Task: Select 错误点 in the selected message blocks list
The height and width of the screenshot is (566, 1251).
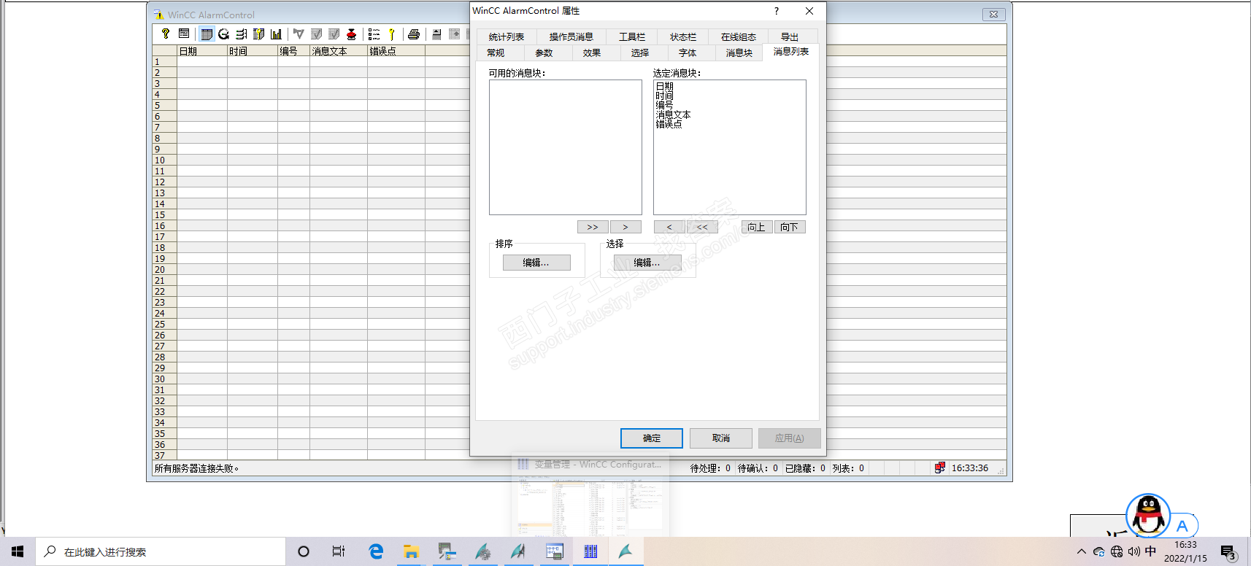Action: [x=669, y=124]
